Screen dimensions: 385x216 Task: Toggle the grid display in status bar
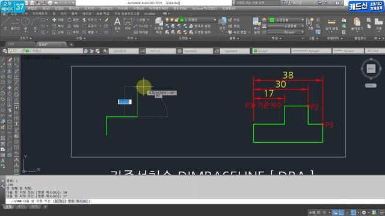coord(319,212)
